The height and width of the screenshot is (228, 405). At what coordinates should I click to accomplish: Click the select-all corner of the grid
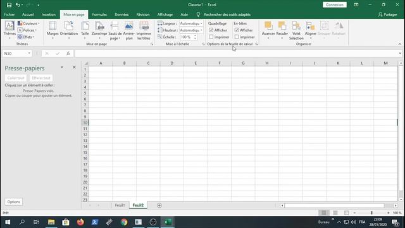(x=85, y=63)
